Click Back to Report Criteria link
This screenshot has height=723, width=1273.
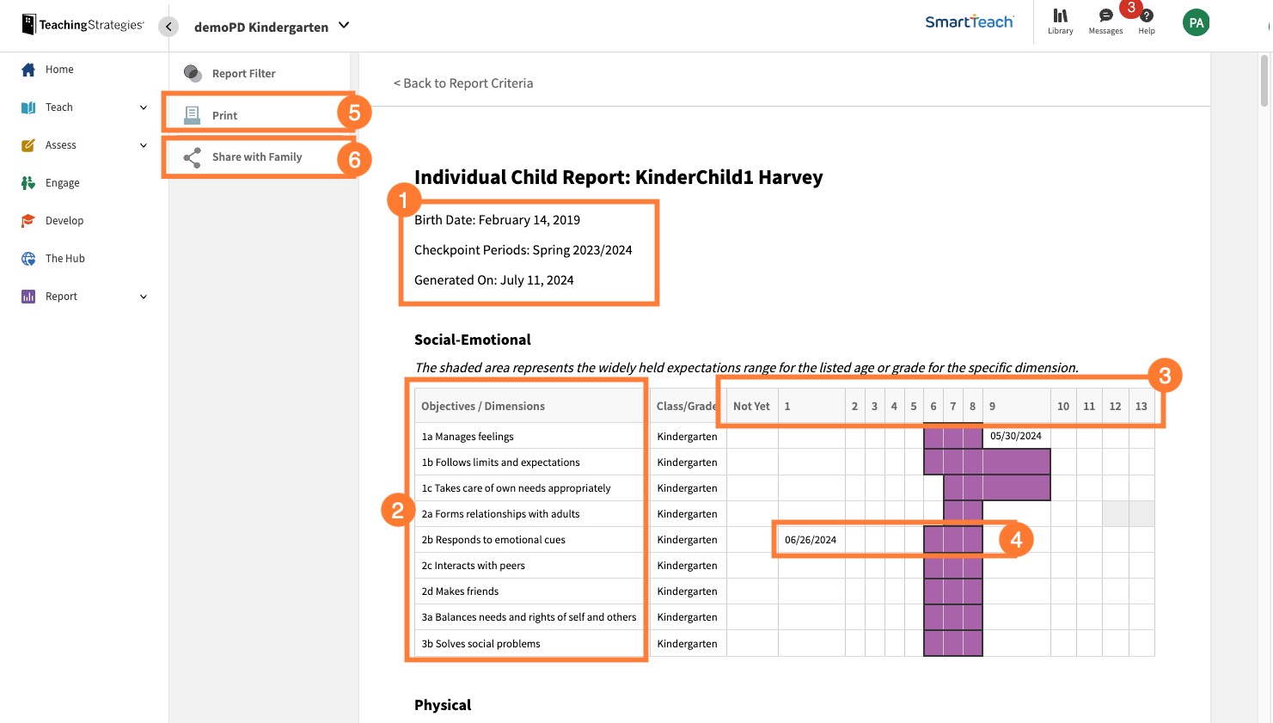[462, 83]
